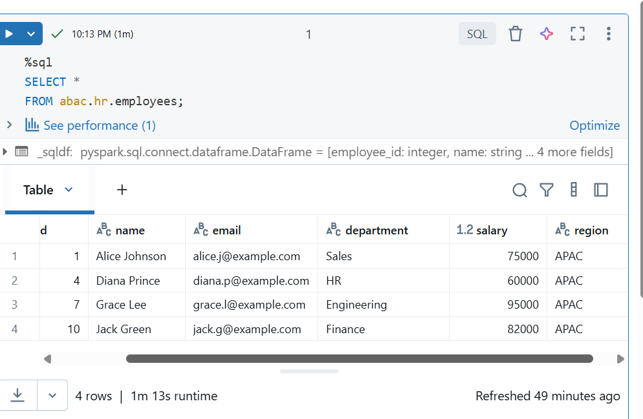This screenshot has width=643, height=419.
Task: Open run options dropdown beside play button
Action: click(x=31, y=34)
